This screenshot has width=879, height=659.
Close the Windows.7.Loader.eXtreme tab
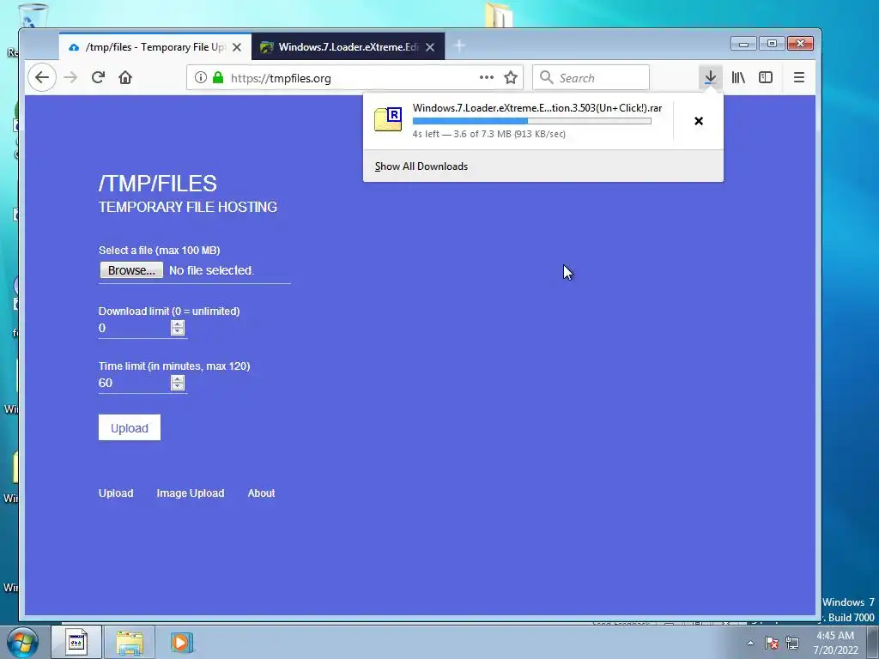point(430,47)
